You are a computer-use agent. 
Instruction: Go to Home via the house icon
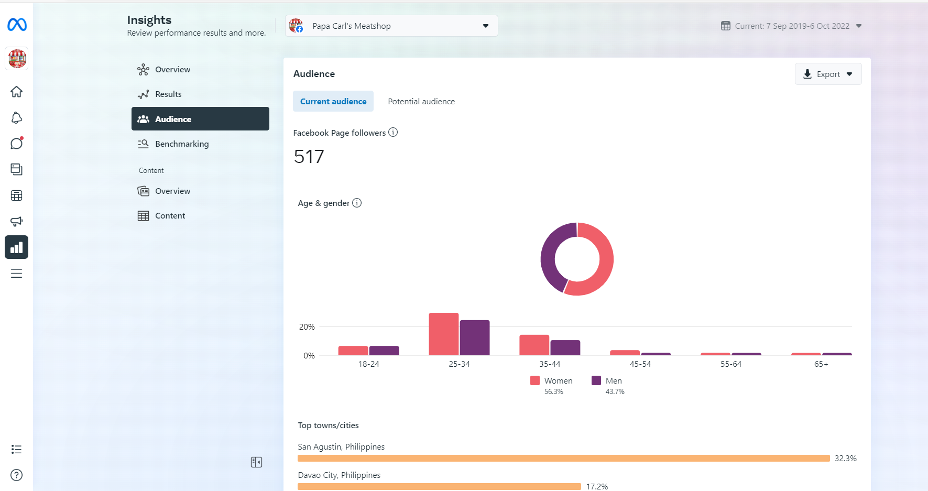[17, 92]
